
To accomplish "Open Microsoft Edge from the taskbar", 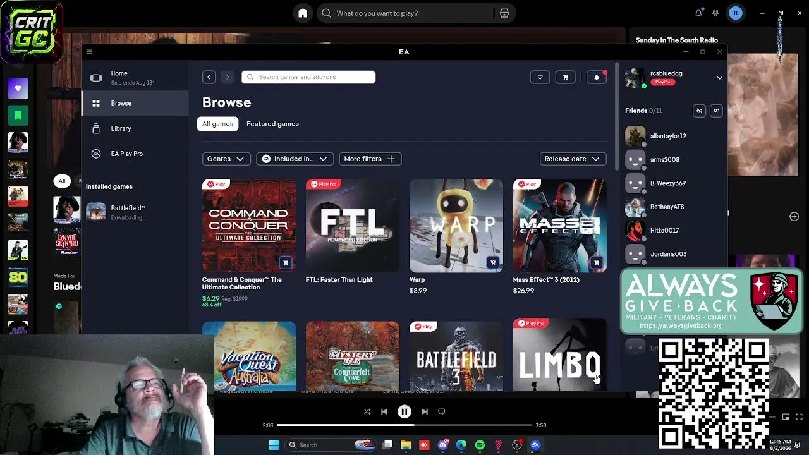I will pyautogui.click(x=461, y=445).
